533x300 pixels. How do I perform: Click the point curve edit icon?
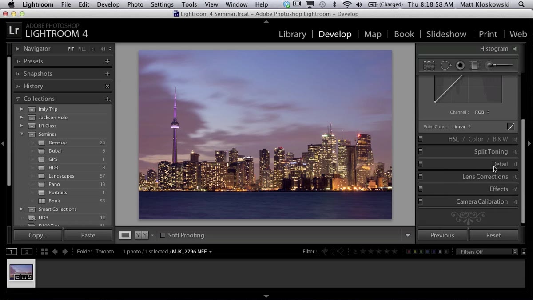pos(511,126)
